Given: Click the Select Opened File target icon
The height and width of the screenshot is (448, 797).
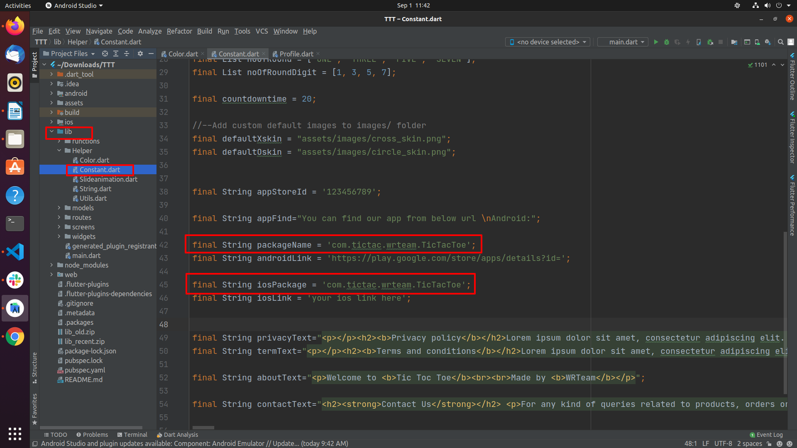Looking at the screenshot, I should 105,54.
